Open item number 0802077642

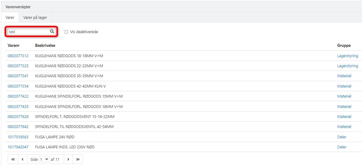[x=18, y=127]
